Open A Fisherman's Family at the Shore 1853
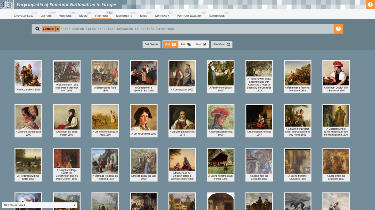 [298, 76]
